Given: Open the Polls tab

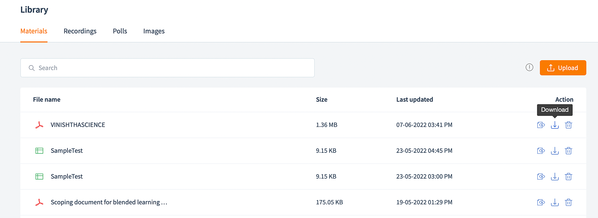Looking at the screenshot, I should point(120,31).
